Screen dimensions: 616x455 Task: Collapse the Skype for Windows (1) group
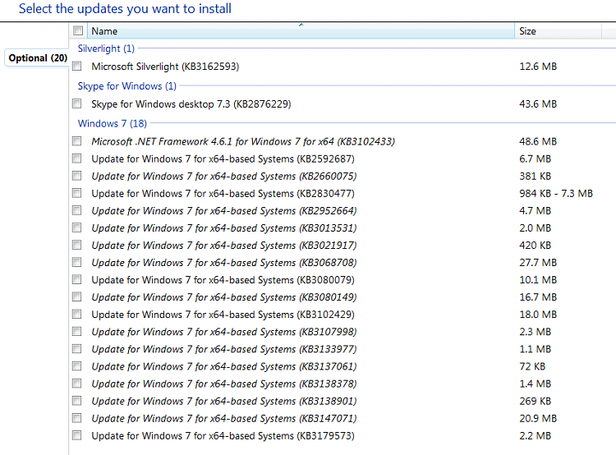point(126,86)
